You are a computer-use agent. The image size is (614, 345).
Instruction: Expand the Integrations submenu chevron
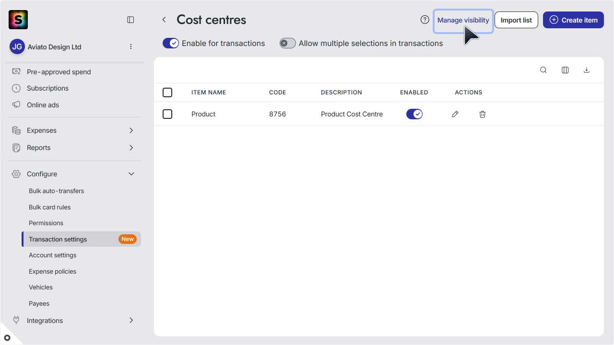pos(131,320)
